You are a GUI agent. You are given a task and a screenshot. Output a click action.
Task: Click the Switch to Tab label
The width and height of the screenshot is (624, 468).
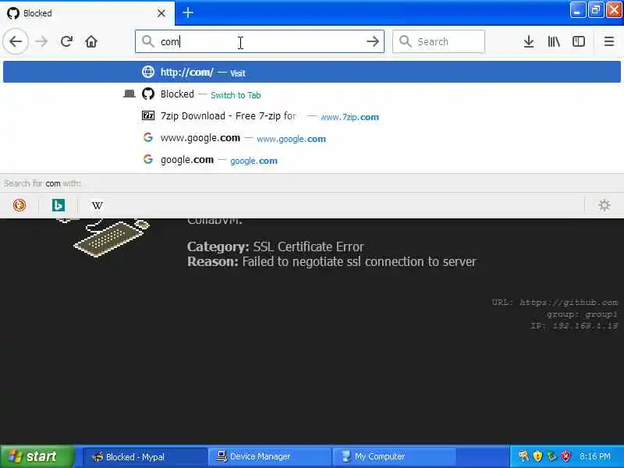click(236, 95)
